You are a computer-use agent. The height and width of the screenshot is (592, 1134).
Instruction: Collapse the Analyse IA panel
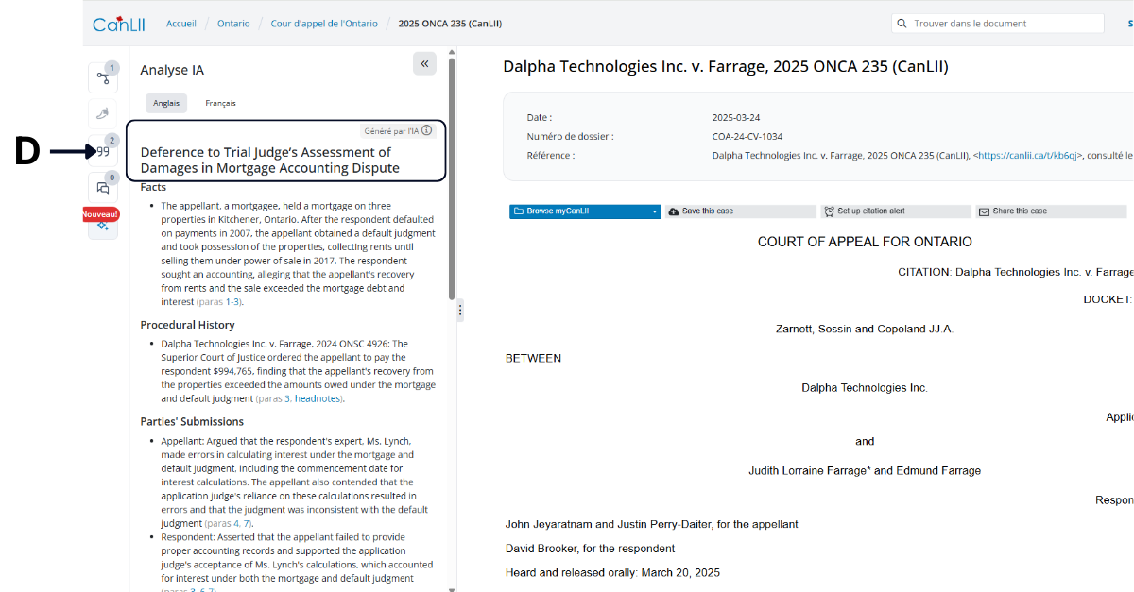click(424, 64)
